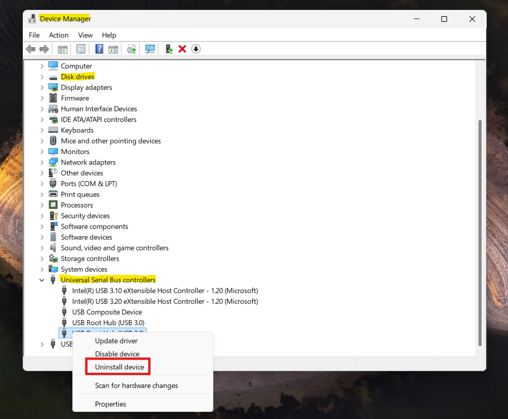Click the Properties toolbar icon
The width and height of the screenshot is (508, 419).
tap(80, 49)
